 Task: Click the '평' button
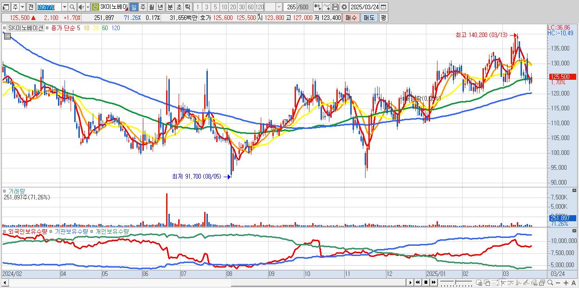(383, 18)
